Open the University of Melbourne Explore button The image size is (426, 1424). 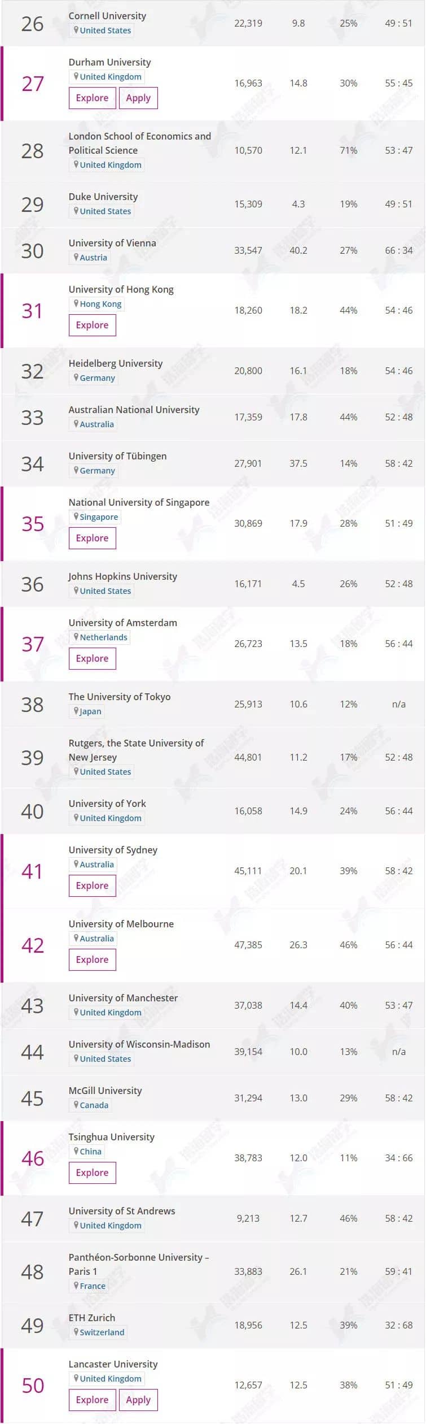pyautogui.click(x=92, y=960)
